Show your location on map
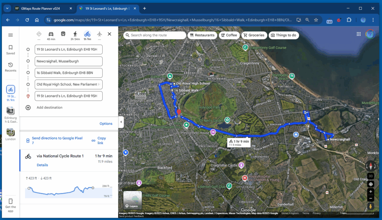Viewport: 382px width, 220px height. [370, 184]
